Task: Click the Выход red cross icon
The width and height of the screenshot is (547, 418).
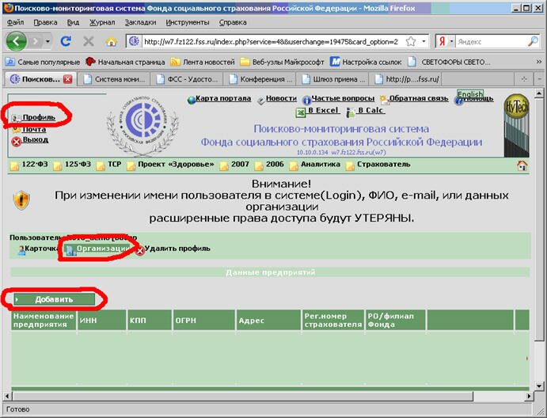Action: click(x=17, y=142)
